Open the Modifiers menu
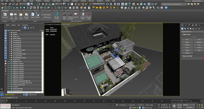 point(39,1)
